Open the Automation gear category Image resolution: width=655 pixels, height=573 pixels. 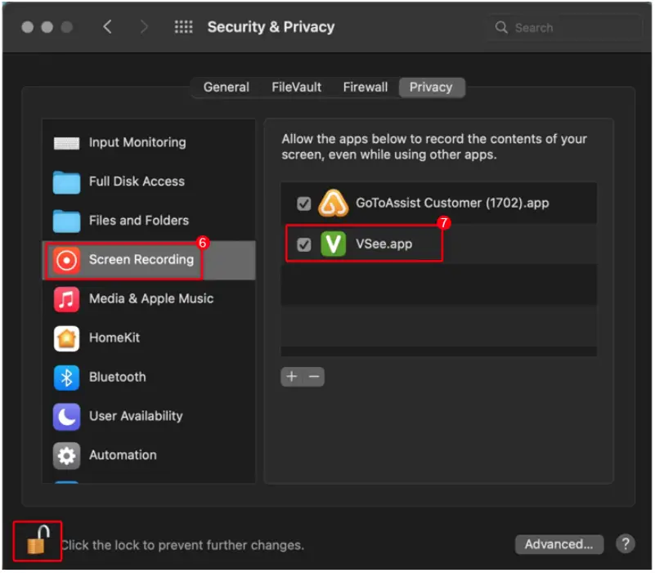tap(123, 455)
